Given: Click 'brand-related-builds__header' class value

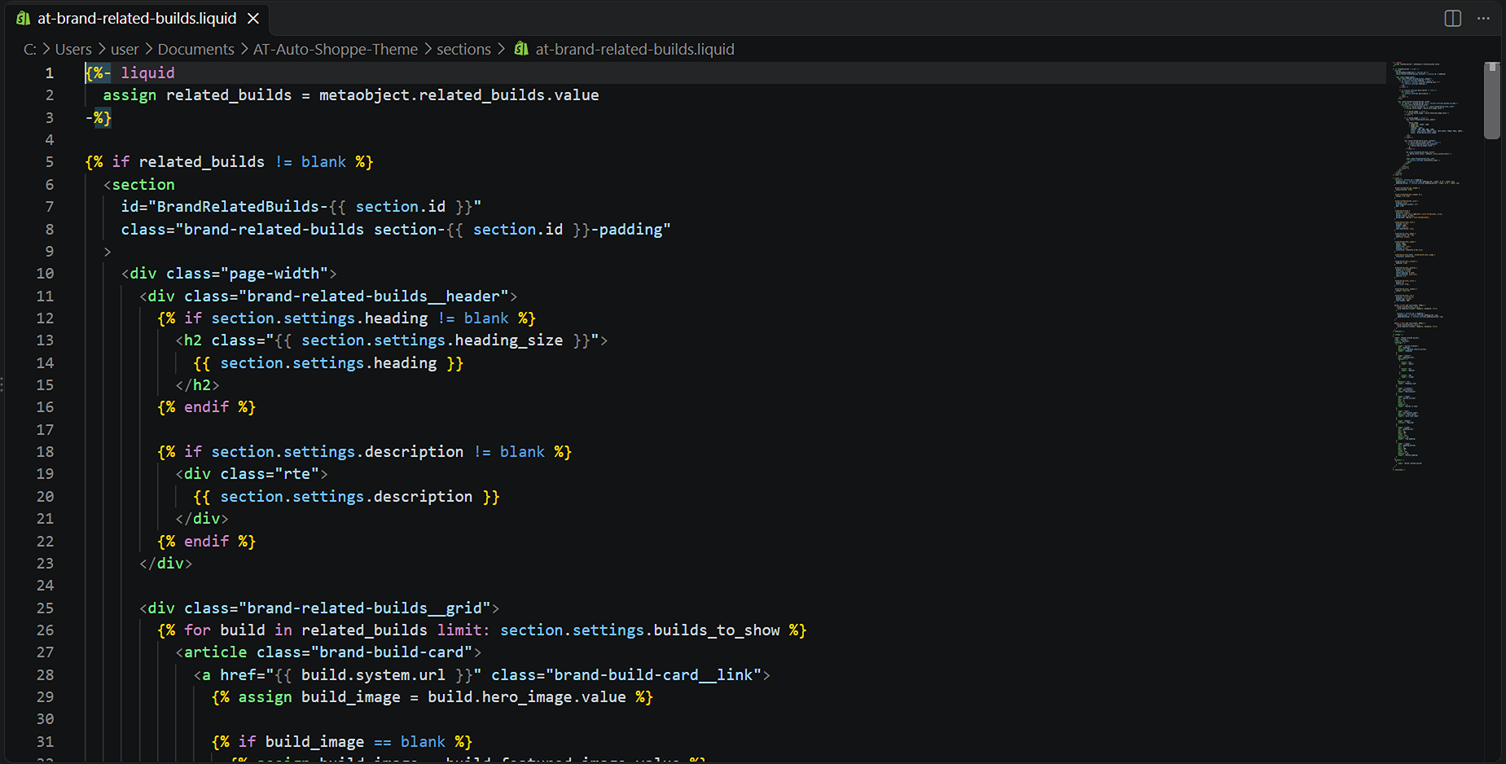Looking at the screenshot, I should (x=373, y=296).
